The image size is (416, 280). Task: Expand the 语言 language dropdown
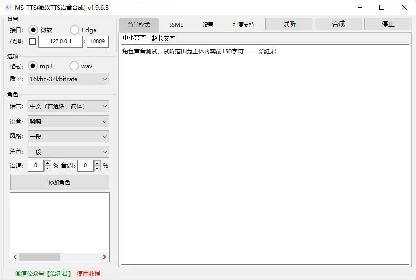[x=68, y=106]
